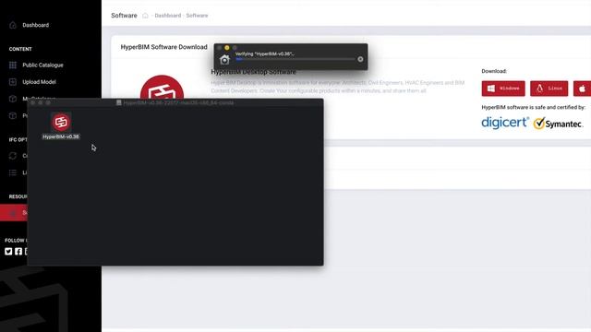
Task: Click the Software page title
Action: click(124, 16)
